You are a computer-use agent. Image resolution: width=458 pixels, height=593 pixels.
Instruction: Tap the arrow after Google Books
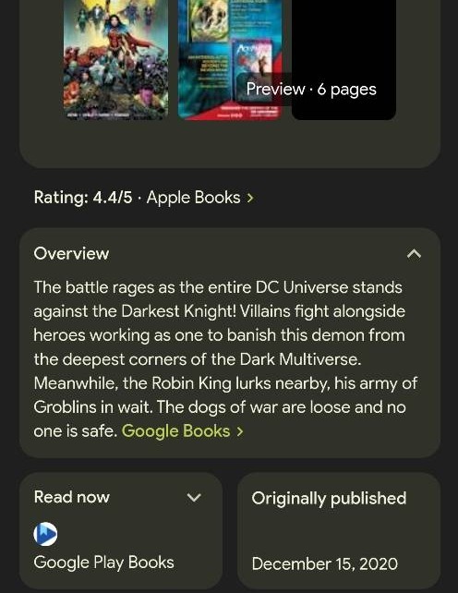point(240,431)
